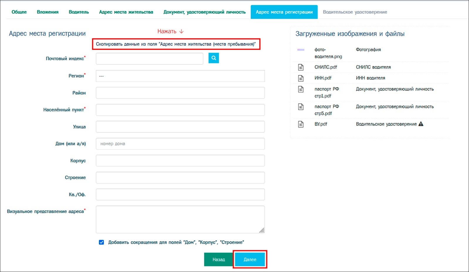
Task: Click the file name паспорт РФ стр5.pdf
Action: (327, 110)
